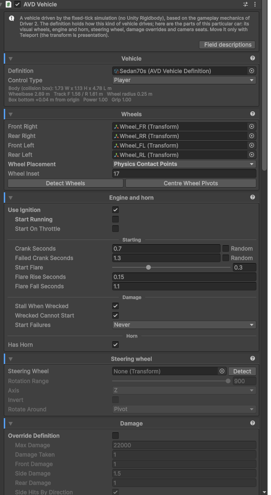Pick object for Front Left wheel
The height and width of the screenshot is (495, 271).
pyautogui.click(x=251, y=145)
